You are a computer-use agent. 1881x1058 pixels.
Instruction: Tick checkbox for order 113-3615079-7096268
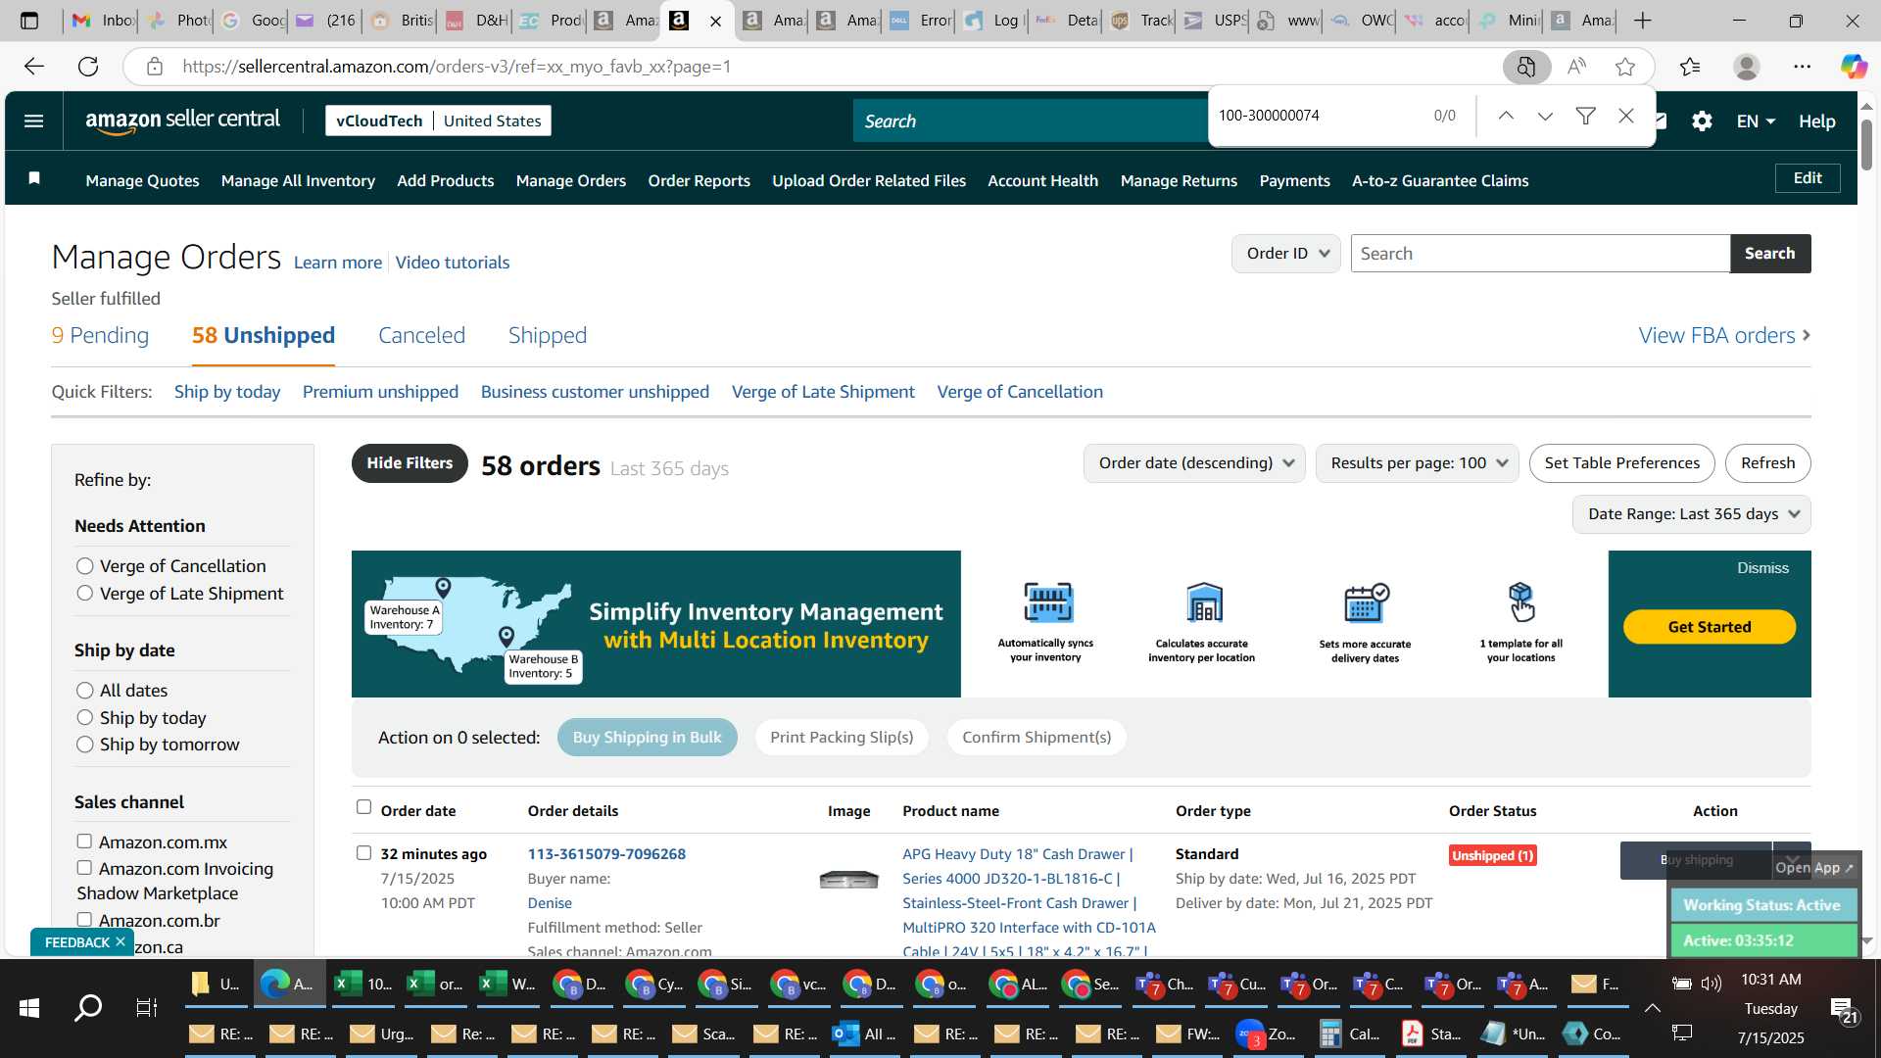[363, 853]
